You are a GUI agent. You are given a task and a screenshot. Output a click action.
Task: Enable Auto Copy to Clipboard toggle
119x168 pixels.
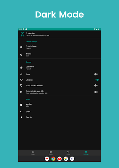coord(96,85)
